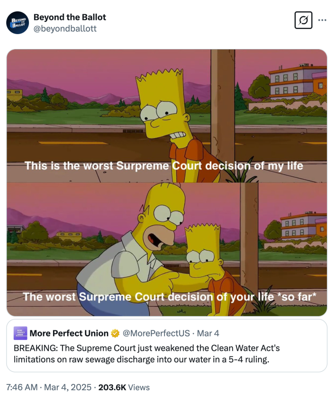Open the three-dot more options menu
This screenshot has height=401, width=336.
pos(322,20)
